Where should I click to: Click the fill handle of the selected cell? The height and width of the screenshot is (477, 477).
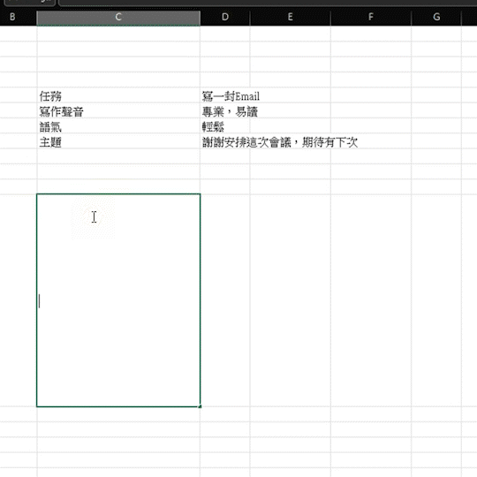pos(200,406)
